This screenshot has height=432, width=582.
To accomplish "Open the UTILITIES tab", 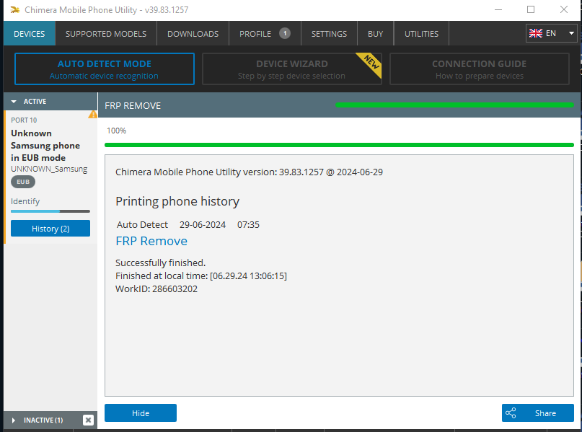I will point(421,34).
